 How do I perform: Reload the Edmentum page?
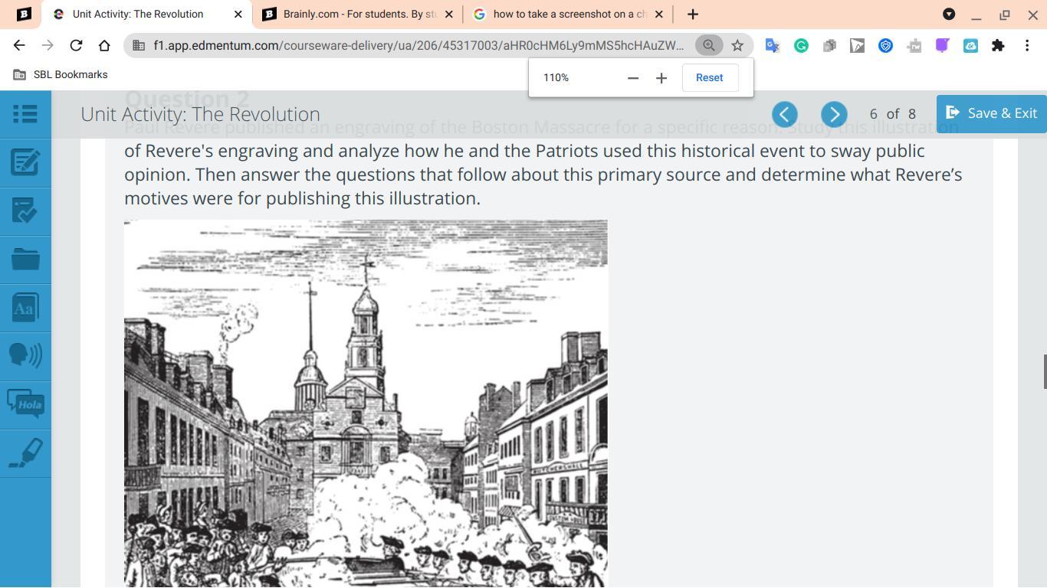tap(76, 45)
